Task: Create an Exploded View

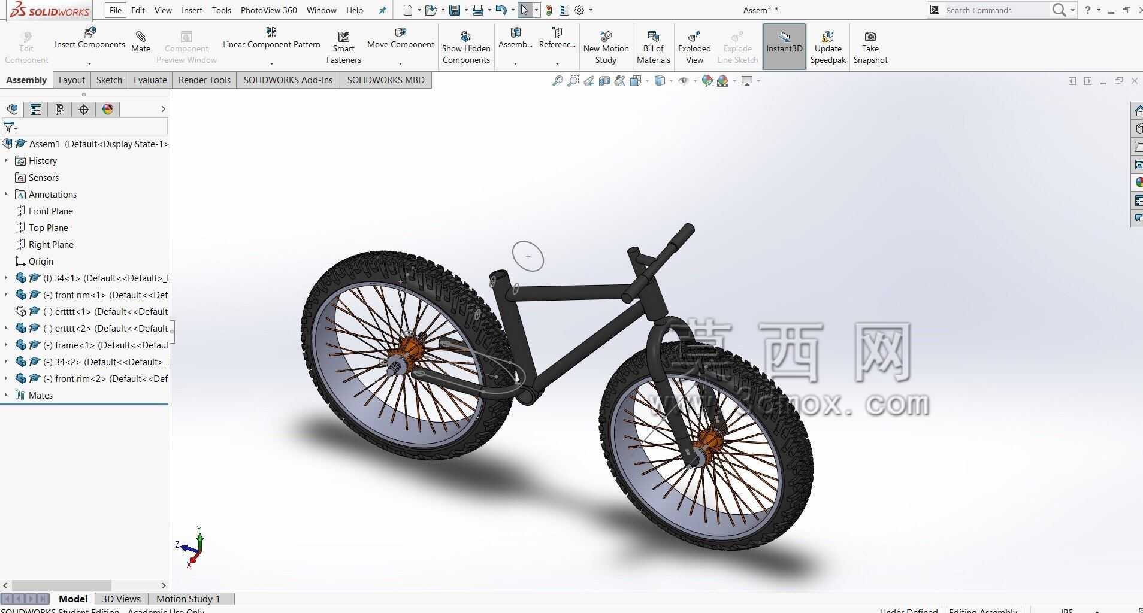Action: point(694,47)
